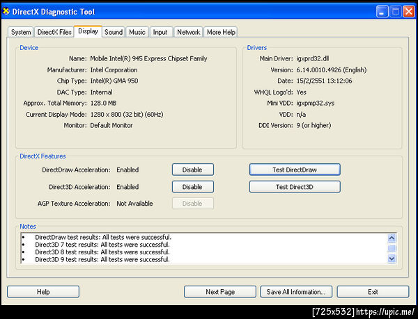418x319 pixels.
Task: Click the grayed AGP Texture Disable button
Action: pos(193,204)
